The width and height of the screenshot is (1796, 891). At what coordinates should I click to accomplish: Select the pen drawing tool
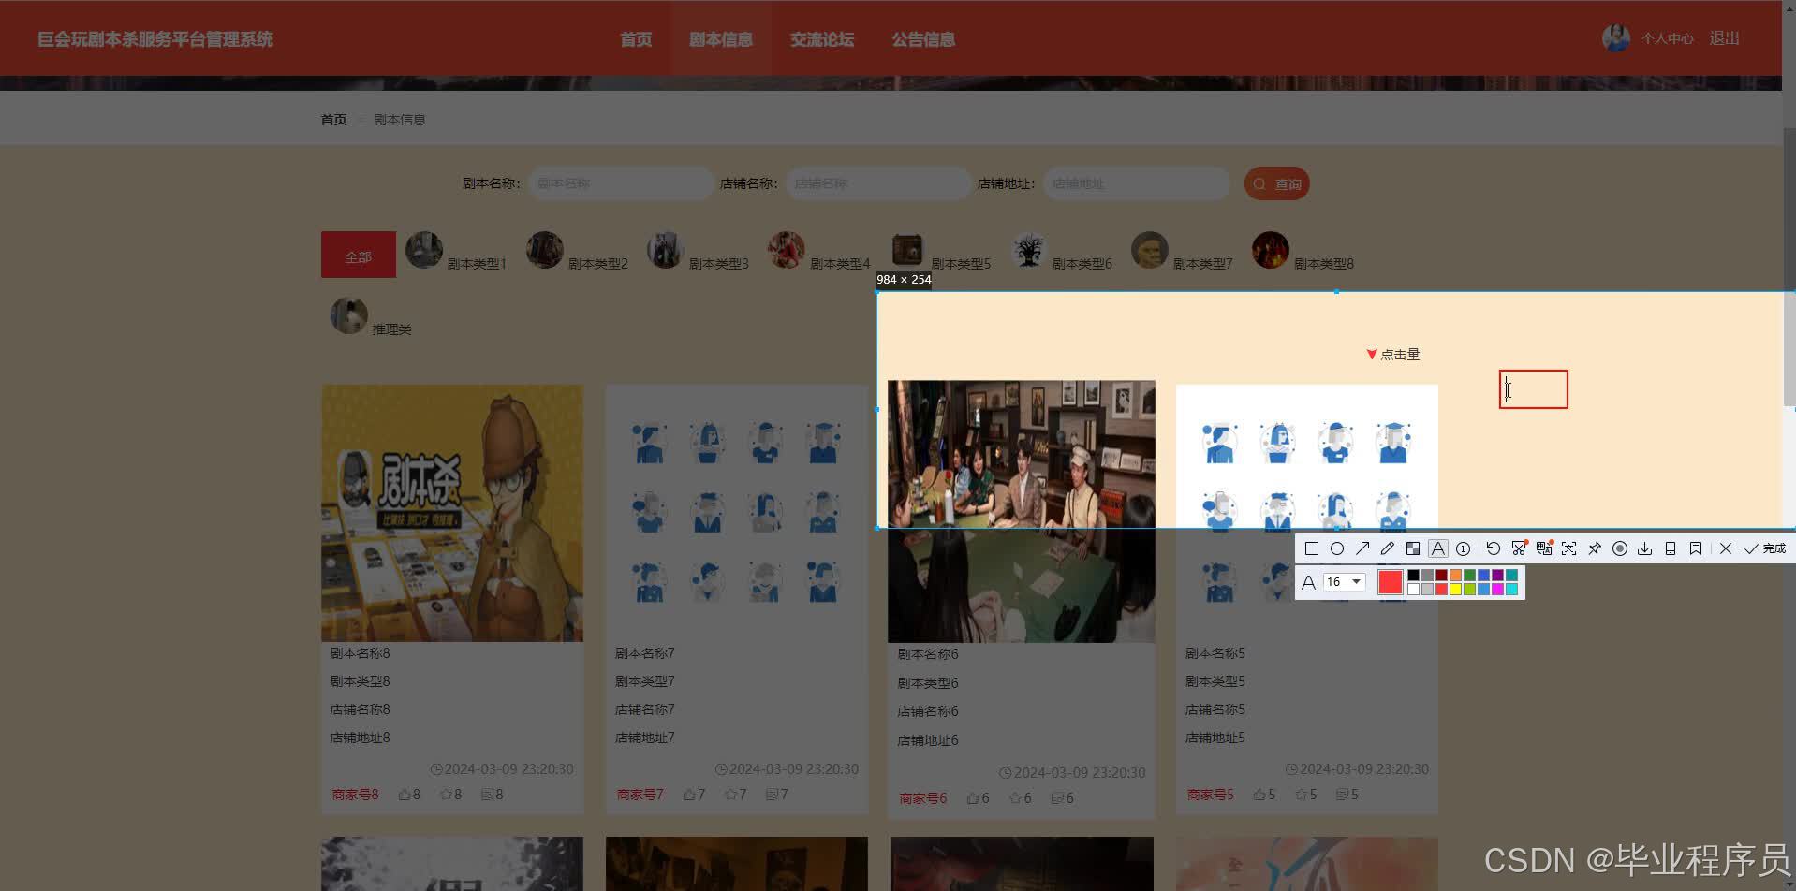(x=1388, y=548)
